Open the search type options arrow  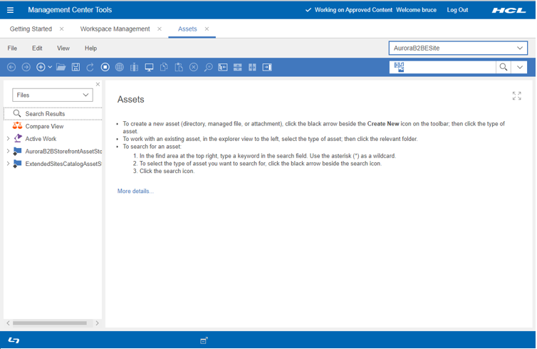point(519,67)
